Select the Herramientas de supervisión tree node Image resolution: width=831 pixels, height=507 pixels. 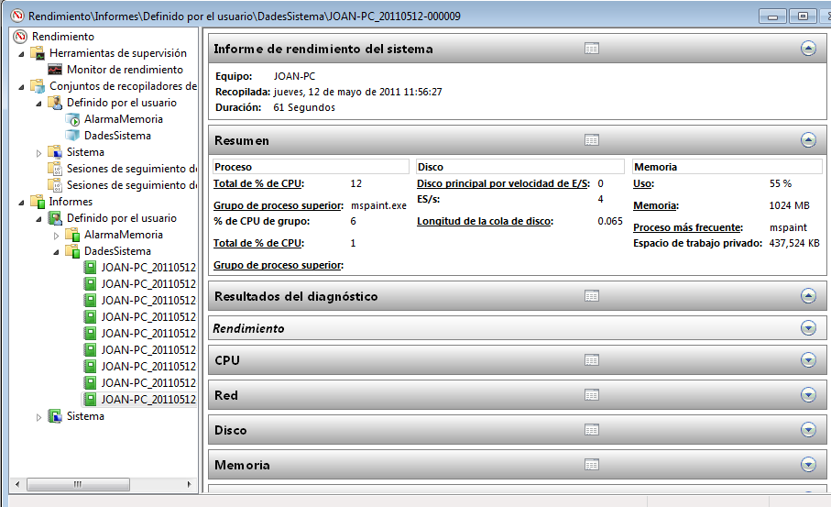pyautogui.click(x=116, y=53)
